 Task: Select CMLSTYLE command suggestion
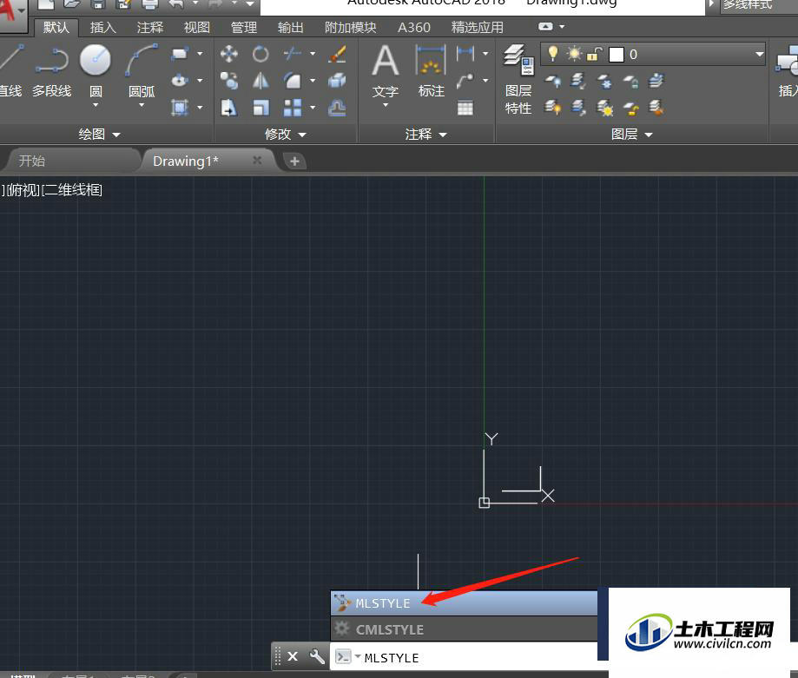coord(465,629)
